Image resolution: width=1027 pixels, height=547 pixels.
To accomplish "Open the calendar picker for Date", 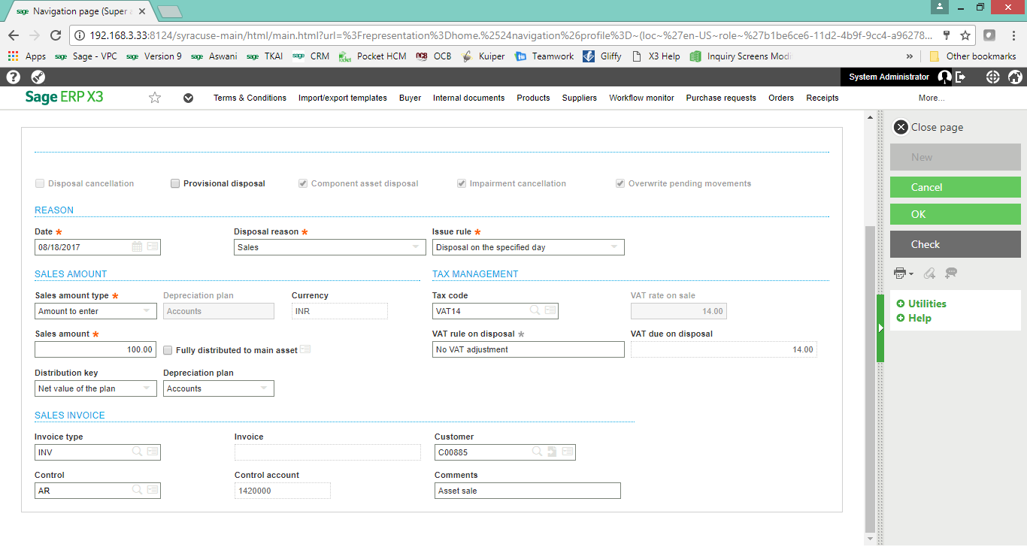I will click(138, 247).
